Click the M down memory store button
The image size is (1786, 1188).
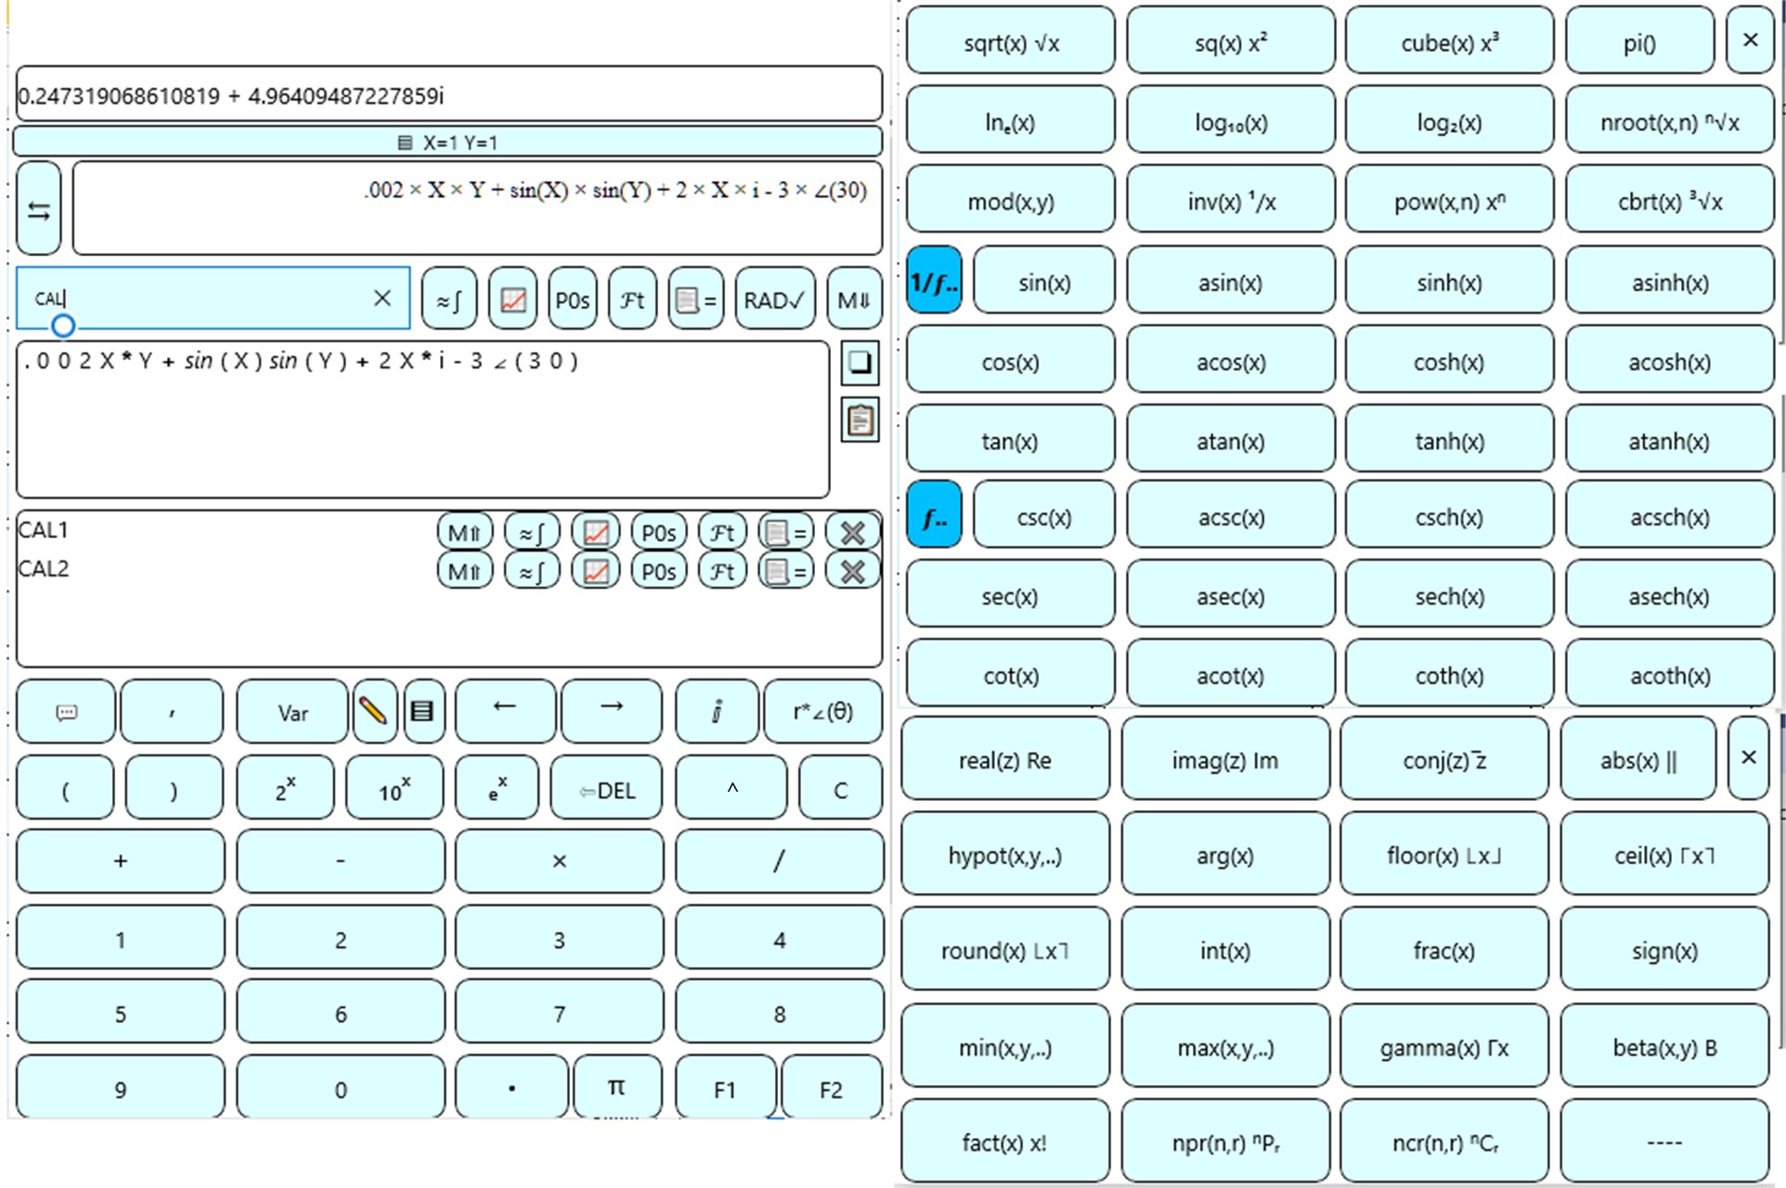853,300
